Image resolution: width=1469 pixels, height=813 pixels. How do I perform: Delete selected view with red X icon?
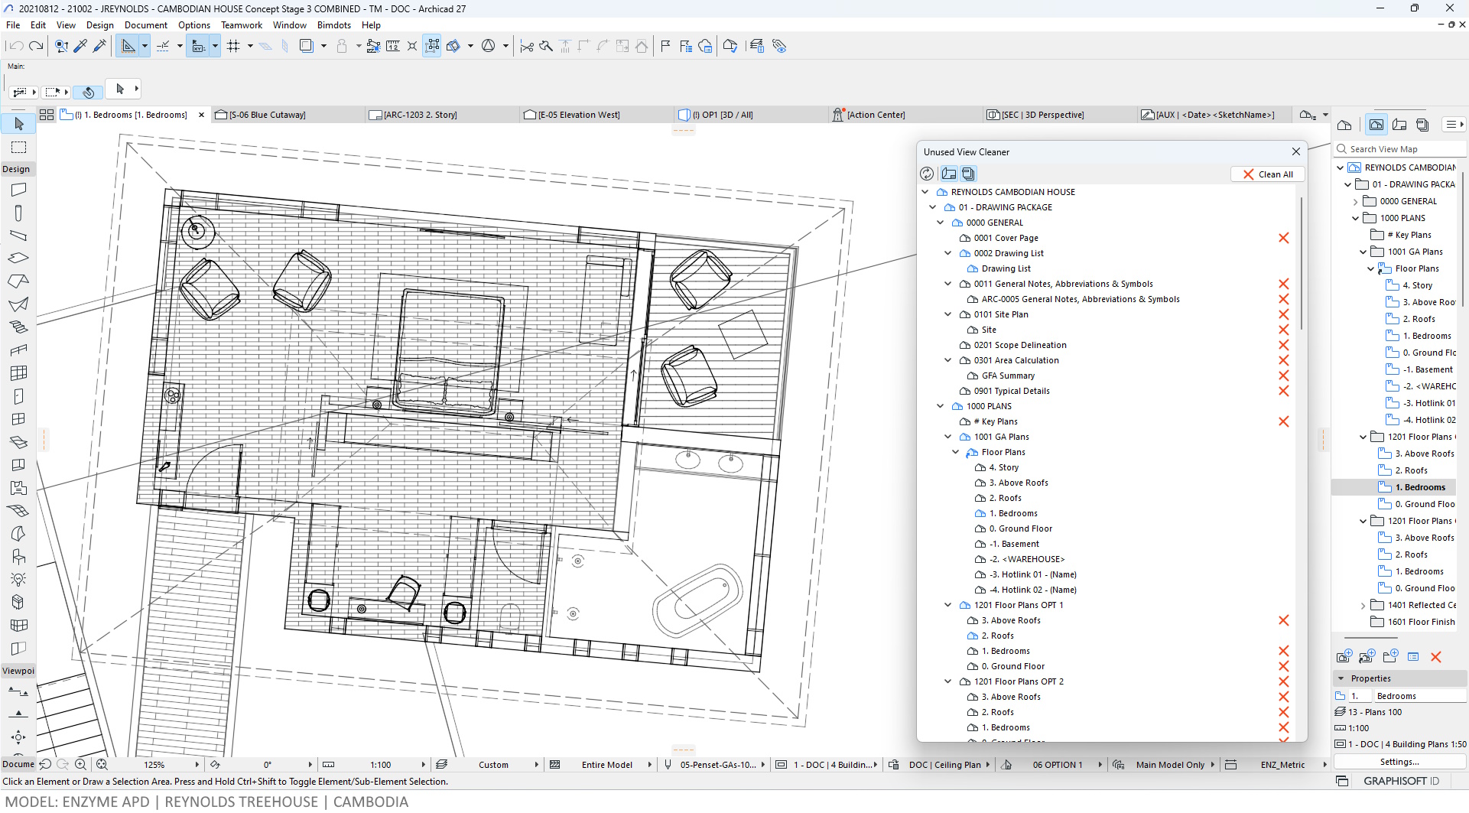pos(1436,657)
